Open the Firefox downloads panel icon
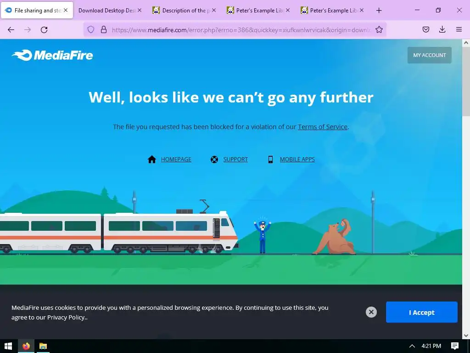Screen dimensions: 470x353 click(x=442, y=29)
